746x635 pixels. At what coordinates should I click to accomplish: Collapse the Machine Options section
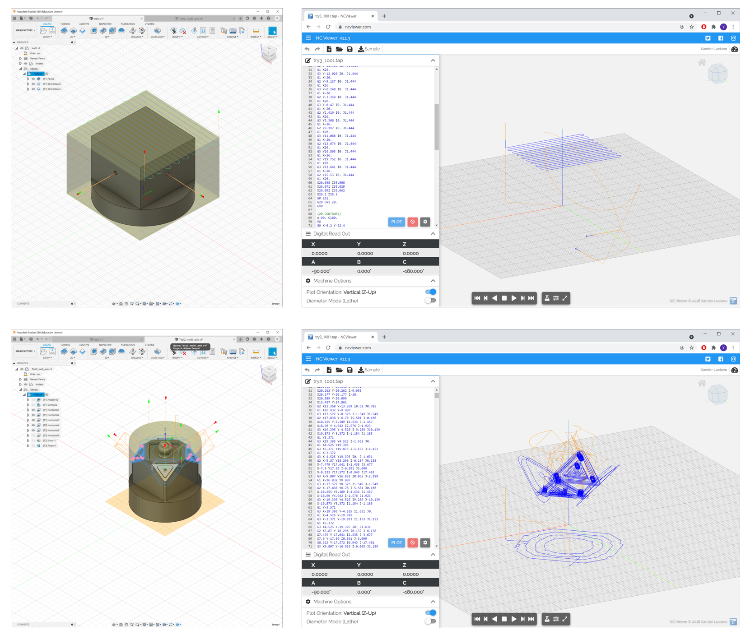pos(433,280)
